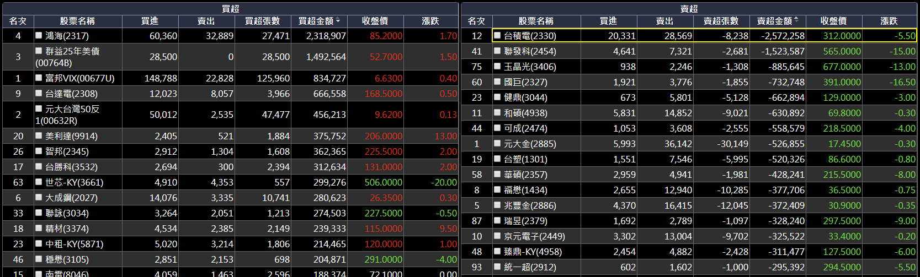Tick the checkbox beside 台積電(2330)
Viewport: 920px width, 277px height.
pyautogui.click(x=497, y=35)
